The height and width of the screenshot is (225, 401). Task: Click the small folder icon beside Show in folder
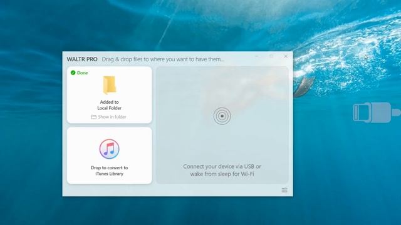(93, 117)
